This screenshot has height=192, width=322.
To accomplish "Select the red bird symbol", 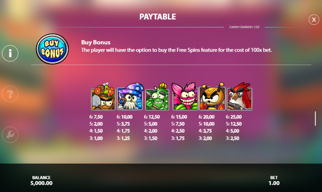I will 239,96.
